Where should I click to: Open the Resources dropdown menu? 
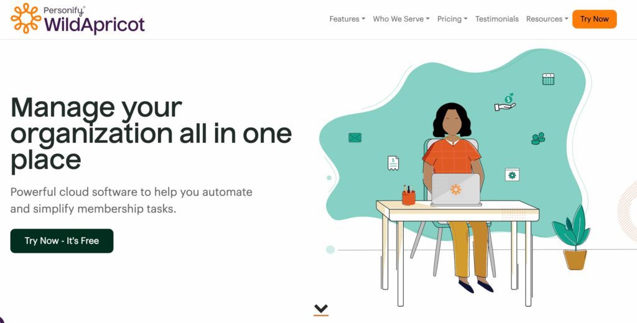tap(547, 19)
